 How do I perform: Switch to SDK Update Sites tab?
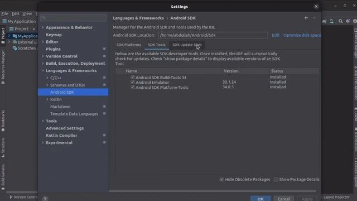point(187,45)
